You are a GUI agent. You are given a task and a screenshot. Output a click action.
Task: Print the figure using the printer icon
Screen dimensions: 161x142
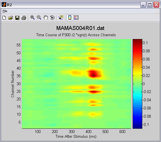tap(24, 18)
